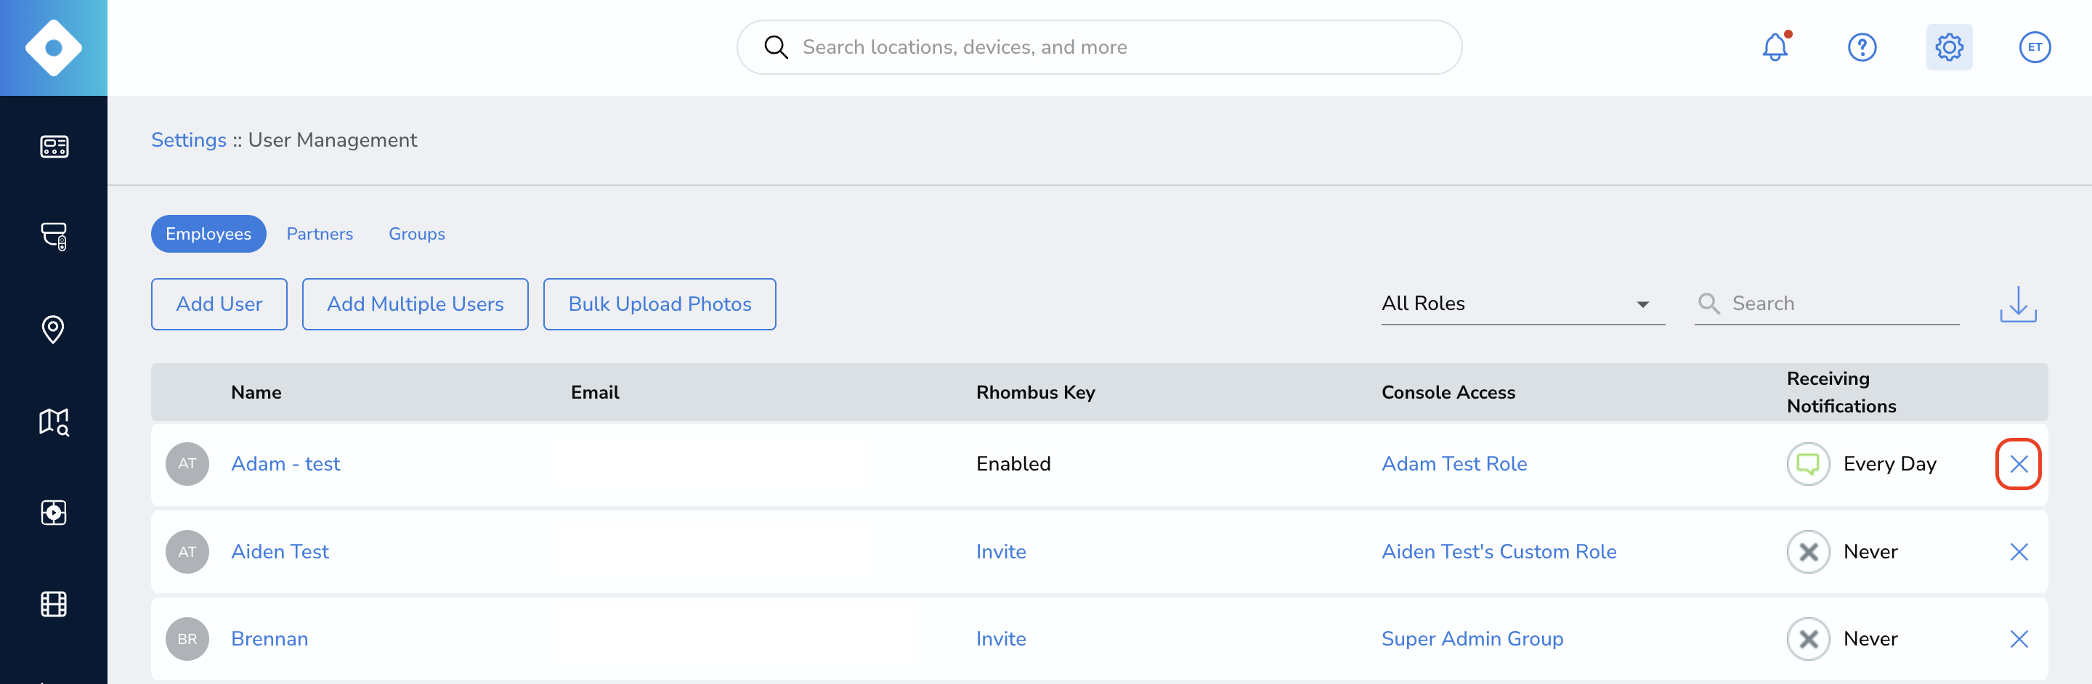Open the Aiden Test user profile
The image size is (2092, 684).
[x=280, y=552]
